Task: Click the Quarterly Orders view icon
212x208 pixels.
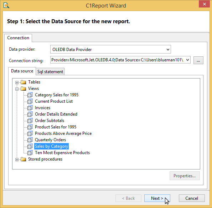Action: [30, 140]
